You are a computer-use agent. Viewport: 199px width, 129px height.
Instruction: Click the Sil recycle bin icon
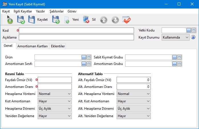click(x=86, y=20)
